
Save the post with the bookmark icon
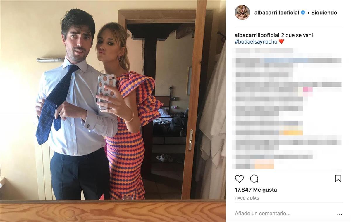tap(338, 178)
